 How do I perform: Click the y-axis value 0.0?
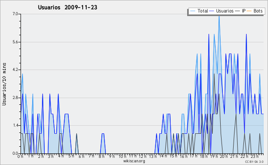pos(15,153)
